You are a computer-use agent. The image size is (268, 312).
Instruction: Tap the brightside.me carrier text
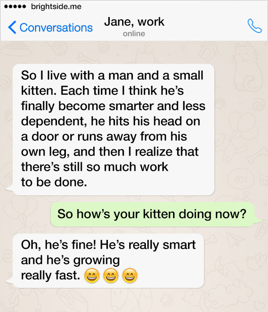[x=56, y=7]
